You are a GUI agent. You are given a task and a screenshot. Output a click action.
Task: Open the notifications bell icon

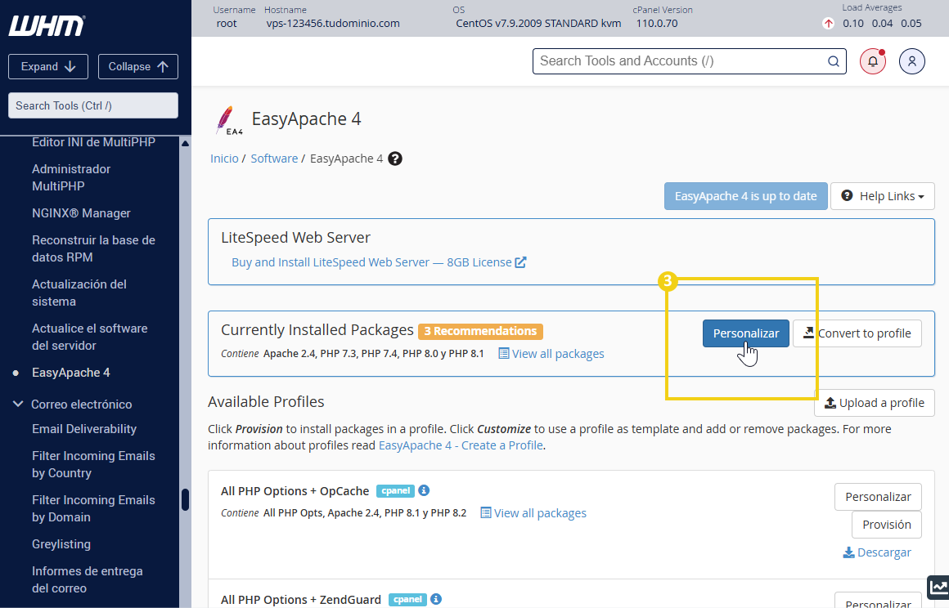coord(873,61)
